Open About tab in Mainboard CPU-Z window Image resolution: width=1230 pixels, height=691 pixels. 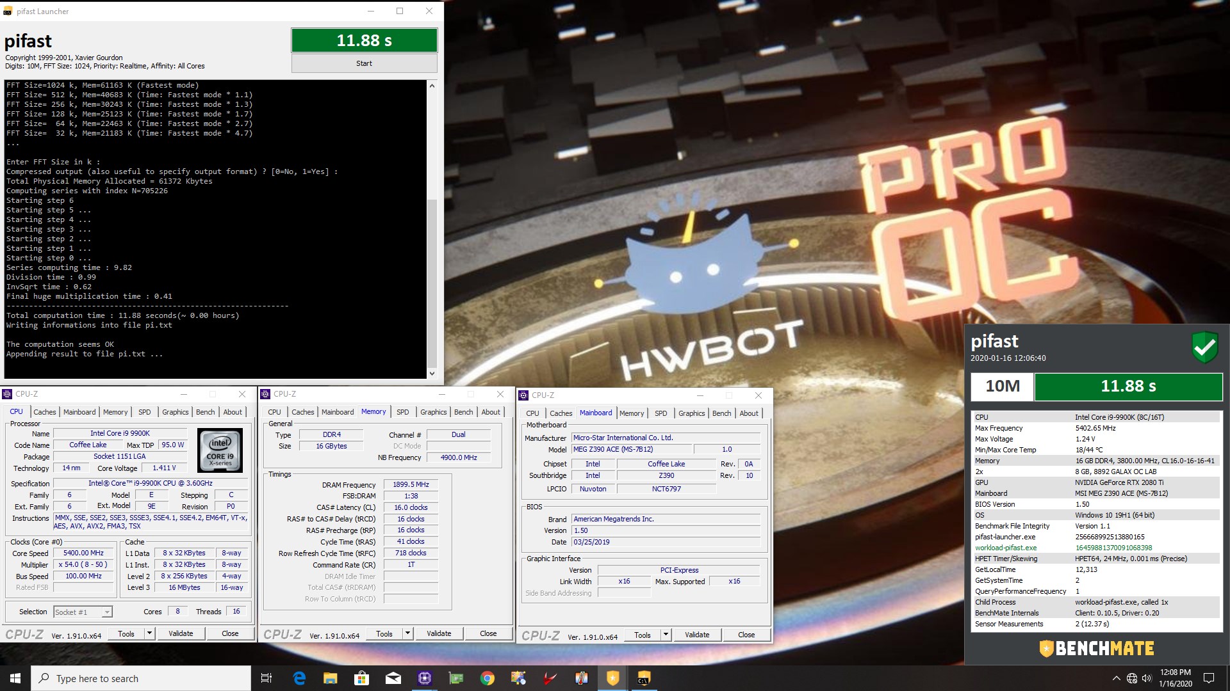click(x=749, y=413)
